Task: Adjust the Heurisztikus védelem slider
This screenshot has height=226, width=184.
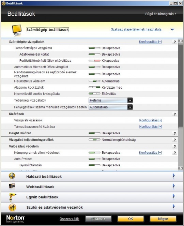Action: click(94, 81)
